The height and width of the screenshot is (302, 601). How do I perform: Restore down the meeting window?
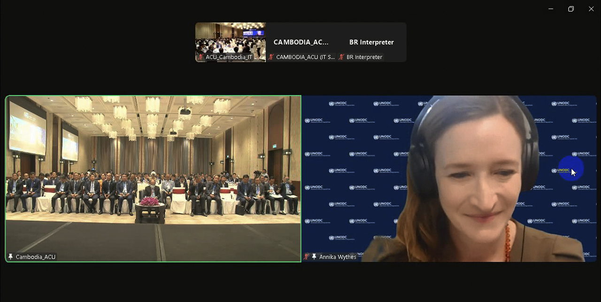[x=571, y=9]
